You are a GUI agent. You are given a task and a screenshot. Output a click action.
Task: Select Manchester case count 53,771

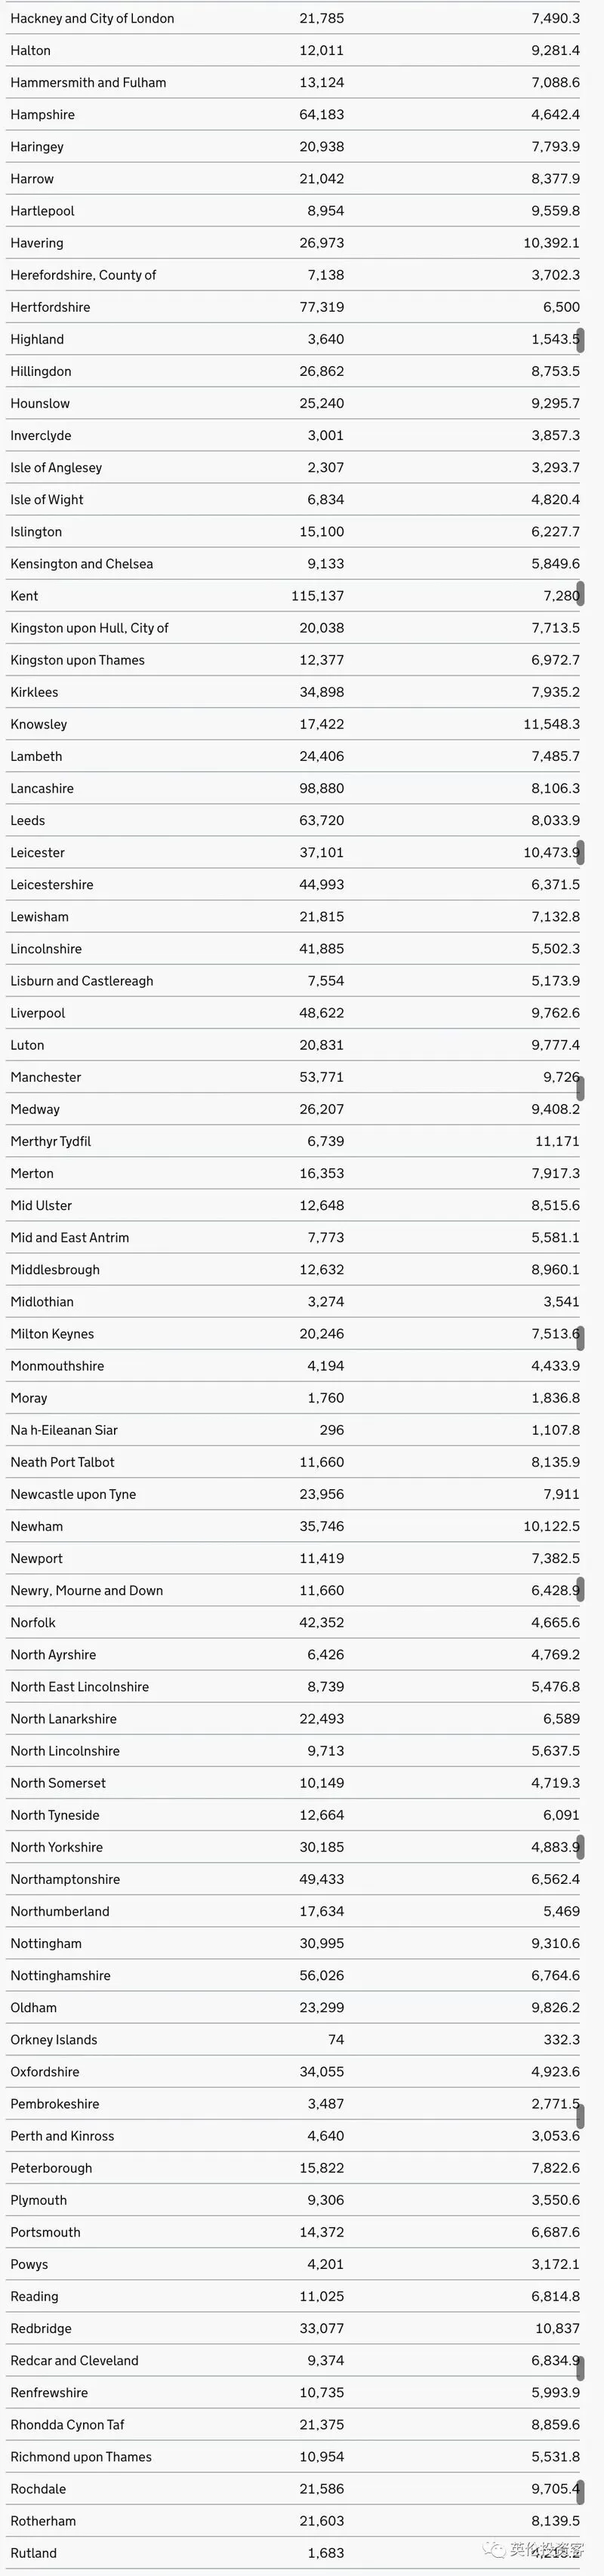tap(321, 1077)
